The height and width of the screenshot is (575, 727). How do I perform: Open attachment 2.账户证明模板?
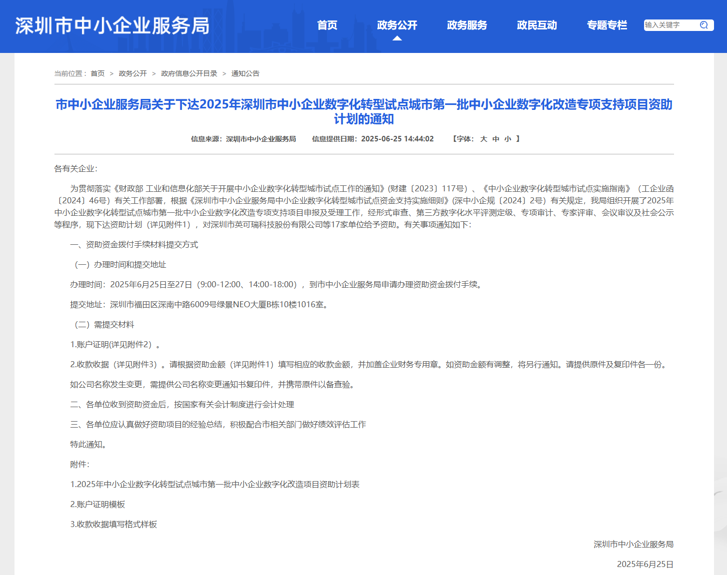tap(98, 505)
